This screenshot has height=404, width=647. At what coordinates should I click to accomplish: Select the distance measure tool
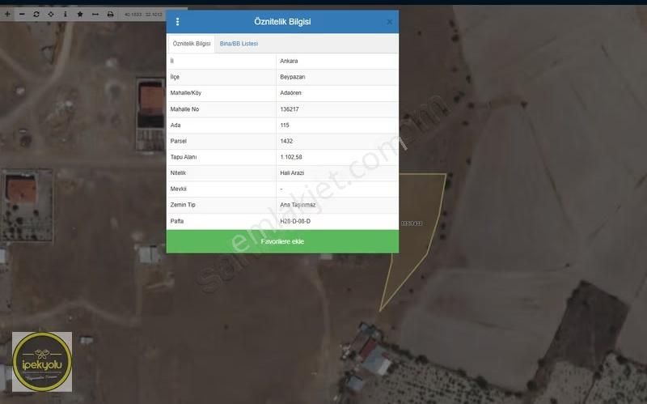95,14
